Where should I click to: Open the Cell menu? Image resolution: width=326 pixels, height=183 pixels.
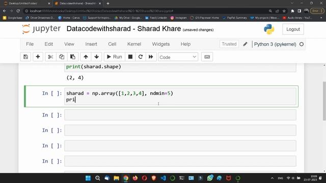(x=112, y=44)
